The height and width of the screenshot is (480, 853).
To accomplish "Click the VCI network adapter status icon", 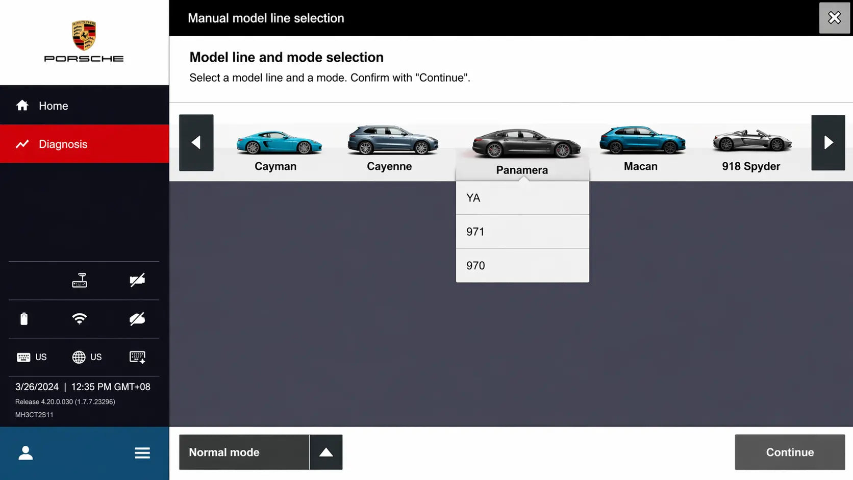I will coord(80,280).
